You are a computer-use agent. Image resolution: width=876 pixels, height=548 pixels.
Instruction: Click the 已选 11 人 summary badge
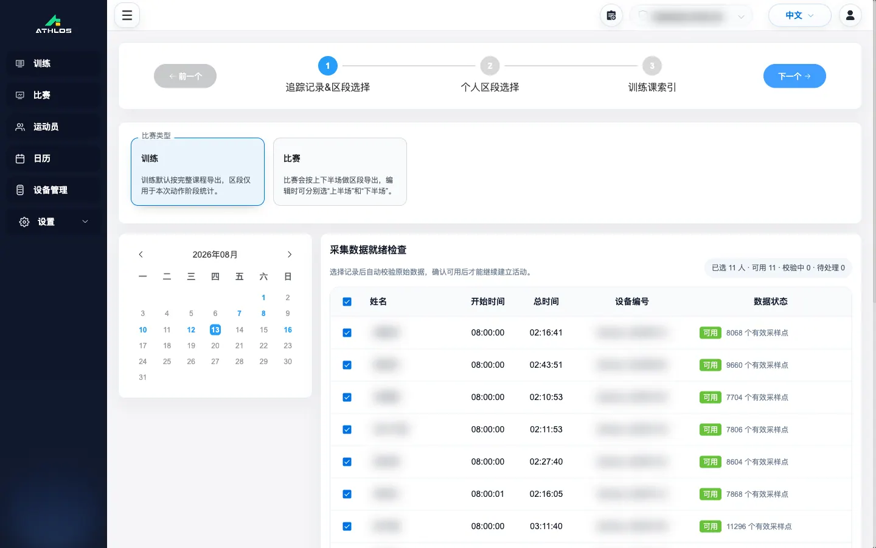(778, 268)
